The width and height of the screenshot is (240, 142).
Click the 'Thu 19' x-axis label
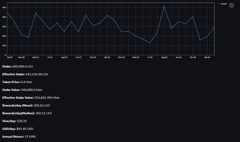[93, 57]
